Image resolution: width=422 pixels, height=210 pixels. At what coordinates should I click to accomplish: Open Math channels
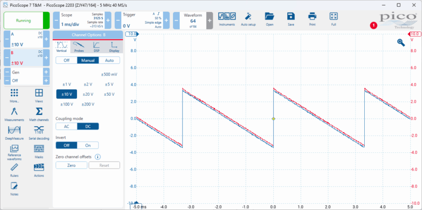(39, 114)
